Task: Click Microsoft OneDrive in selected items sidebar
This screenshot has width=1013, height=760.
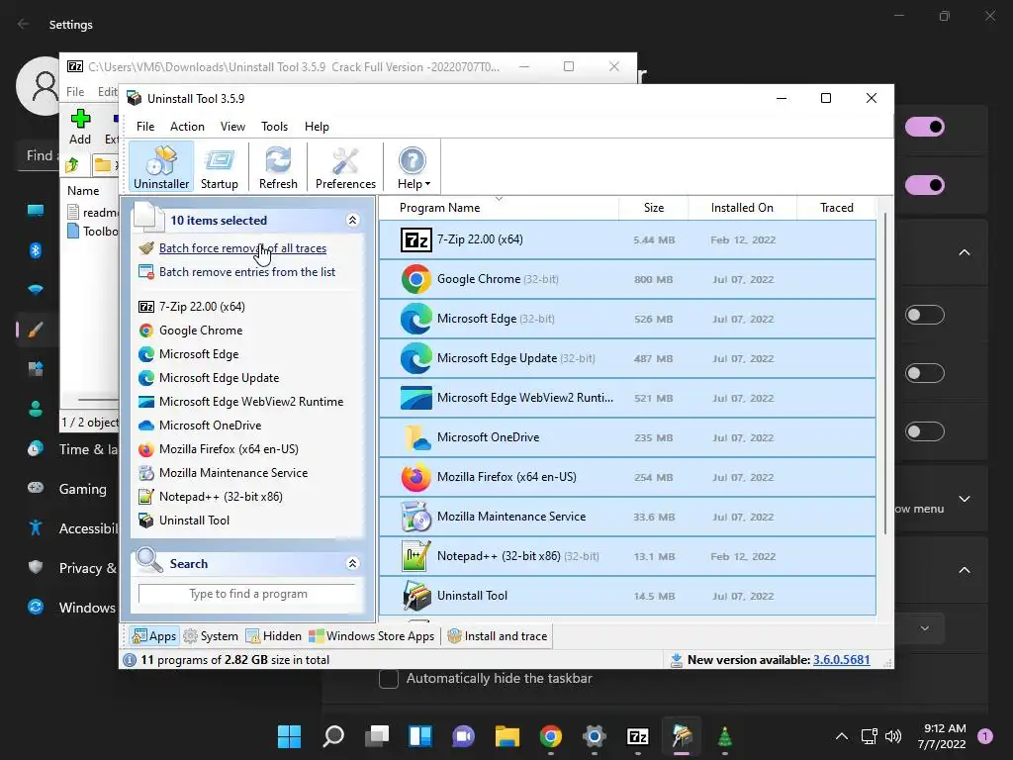Action: [x=210, y=426]
